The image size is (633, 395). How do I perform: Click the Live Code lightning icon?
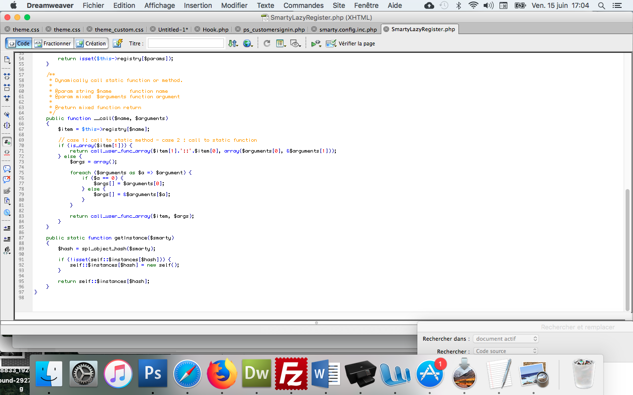[x=118, y=43]
